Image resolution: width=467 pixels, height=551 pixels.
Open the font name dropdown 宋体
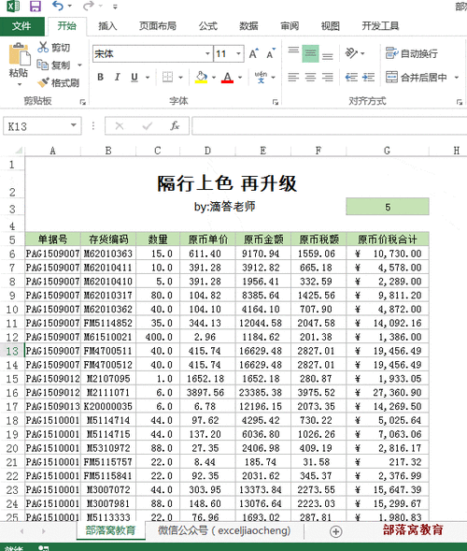click(207, 53)
